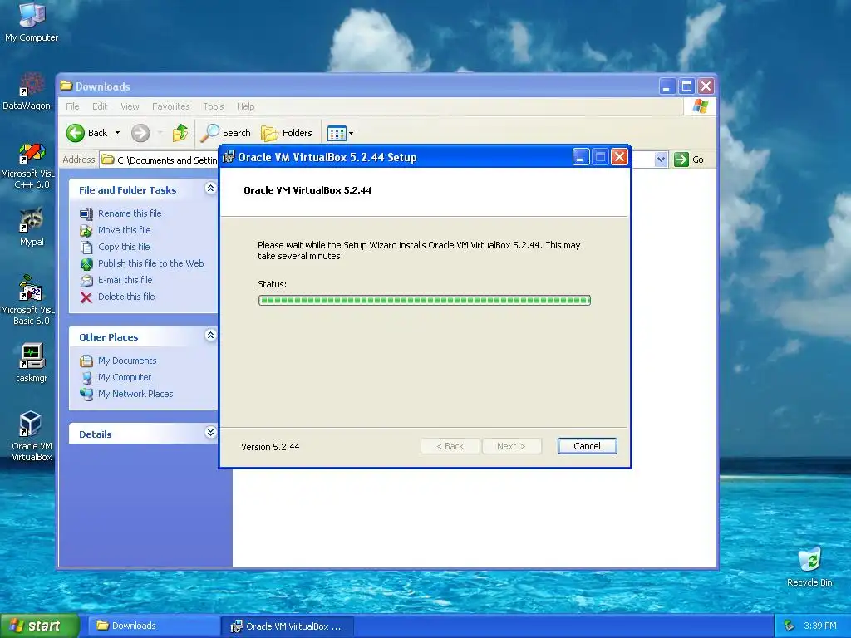This screenshot has width=851, height=638.
Task: Collapse File and Folder Tasks panel
Action: 210,189
